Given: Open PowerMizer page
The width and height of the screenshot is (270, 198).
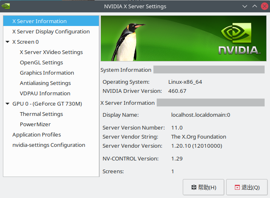Looking at the screenshot, I should pos(35,124).
